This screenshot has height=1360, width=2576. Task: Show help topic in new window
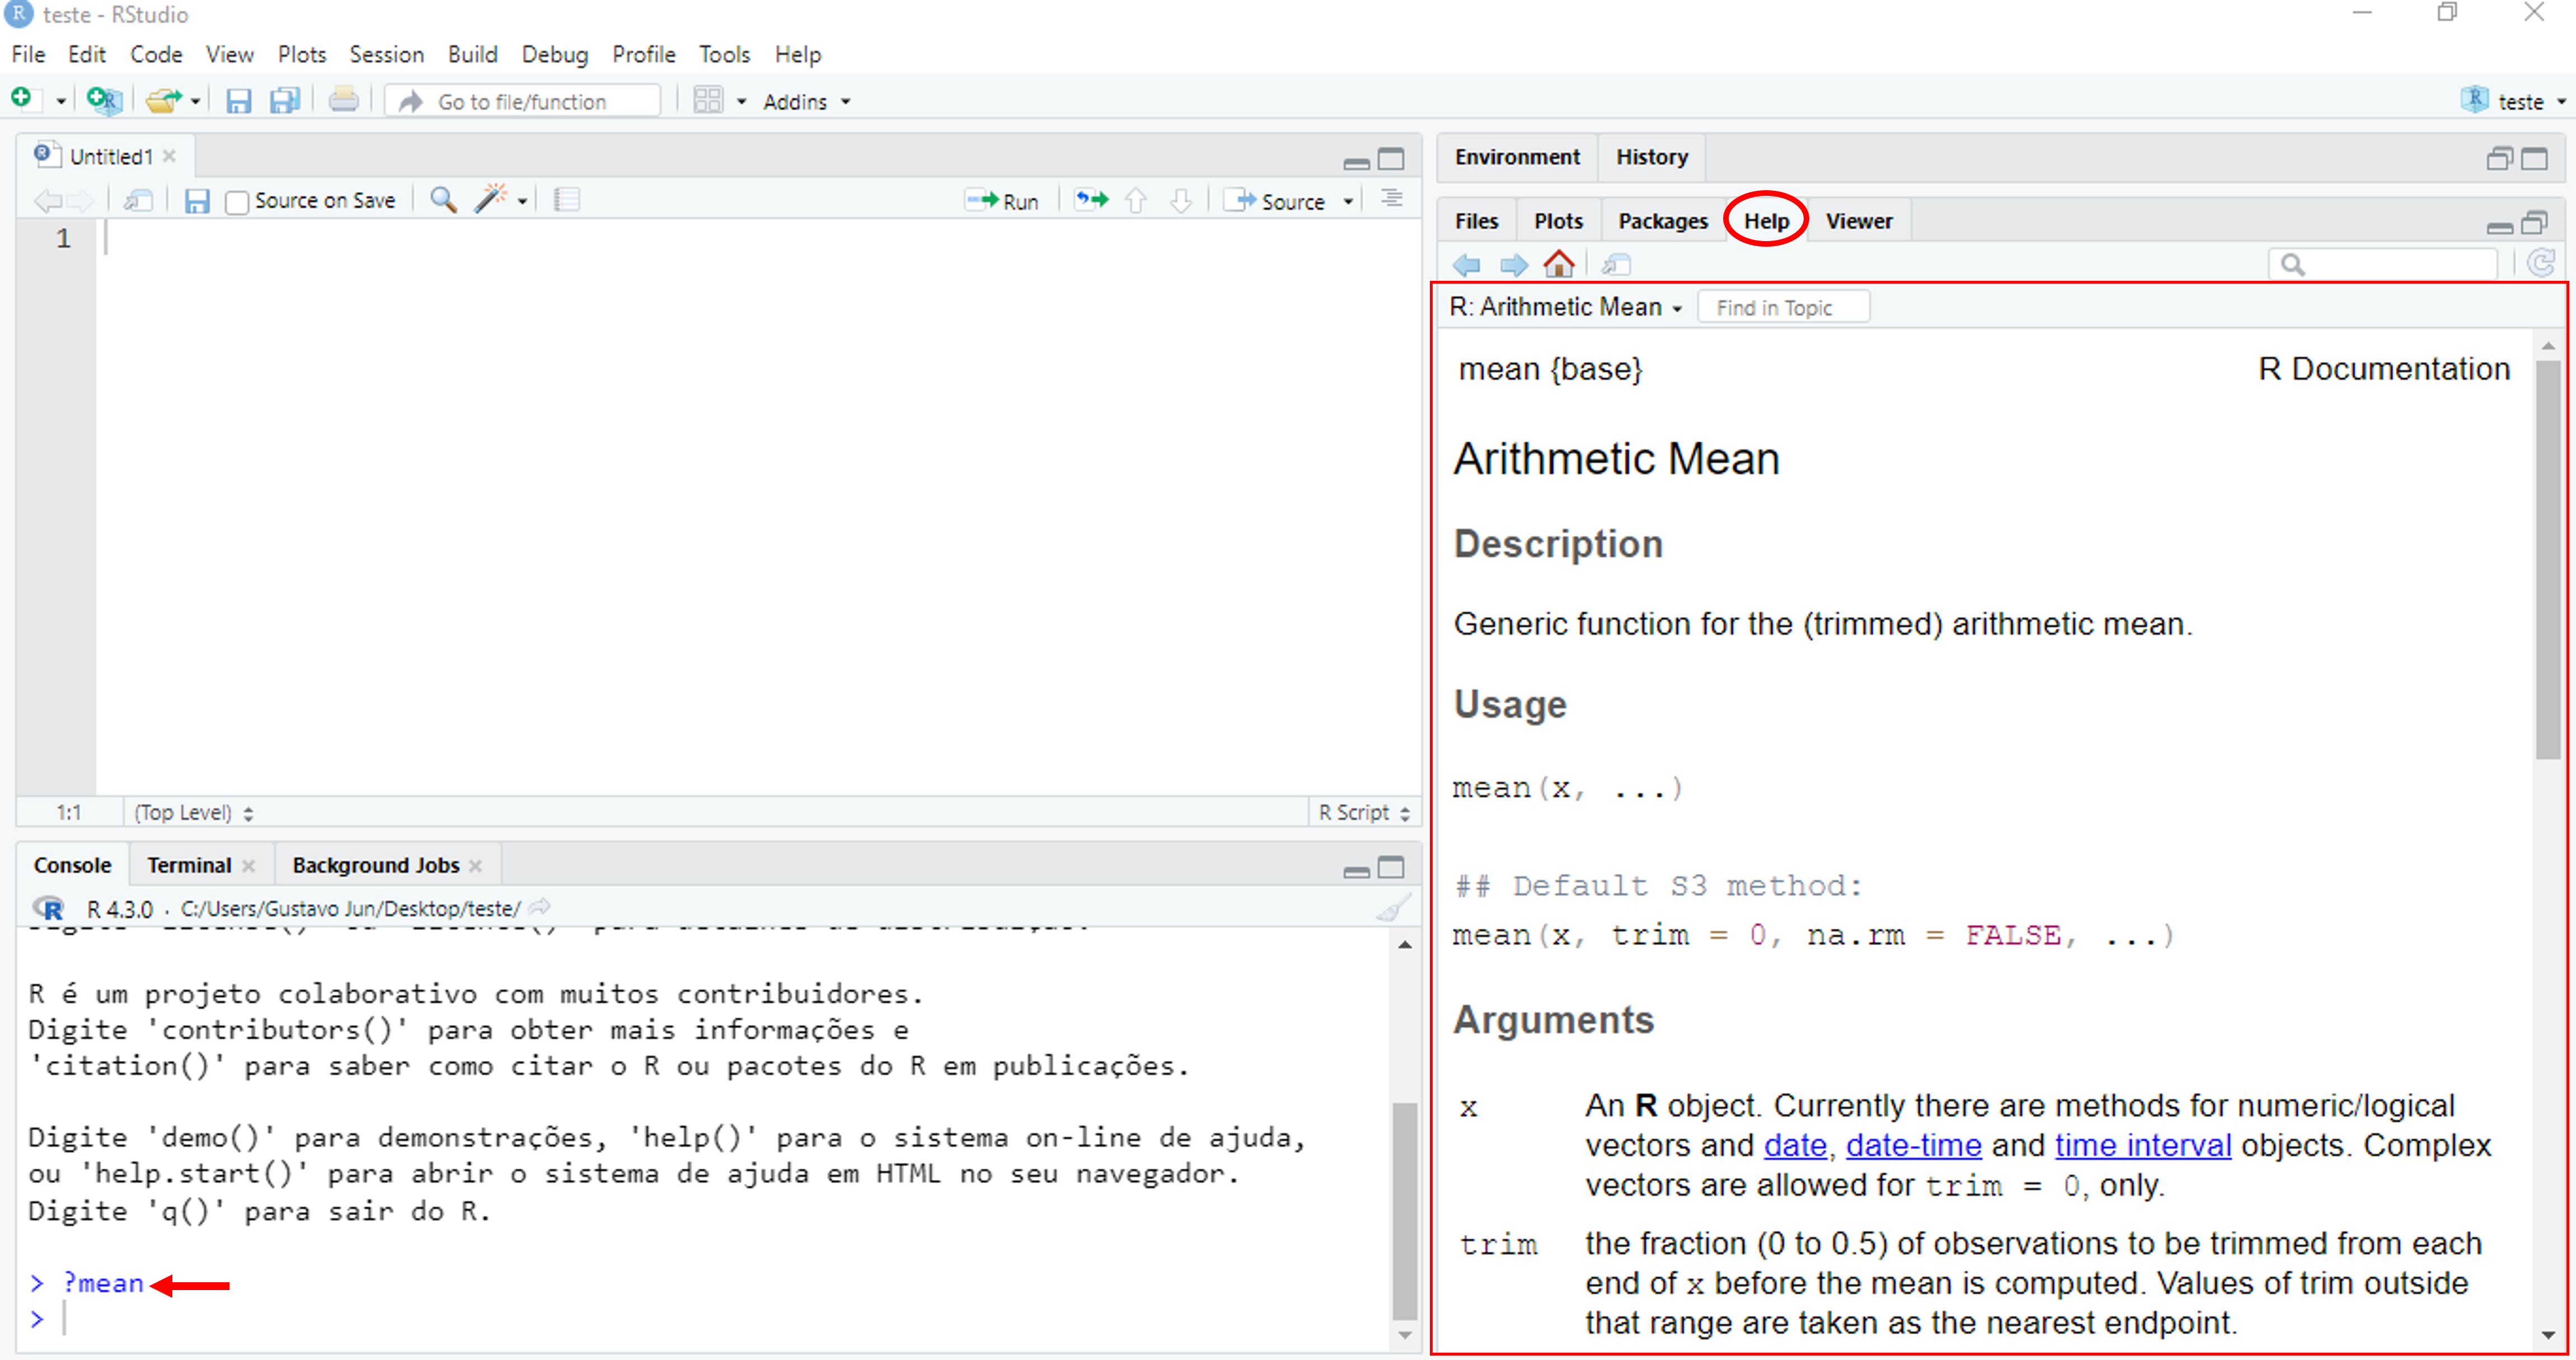point(1616,265)
